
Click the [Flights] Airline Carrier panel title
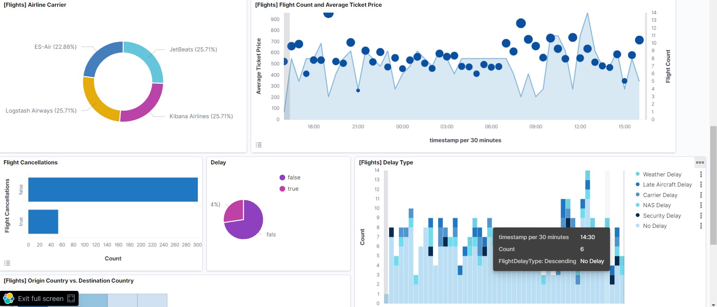35,5
